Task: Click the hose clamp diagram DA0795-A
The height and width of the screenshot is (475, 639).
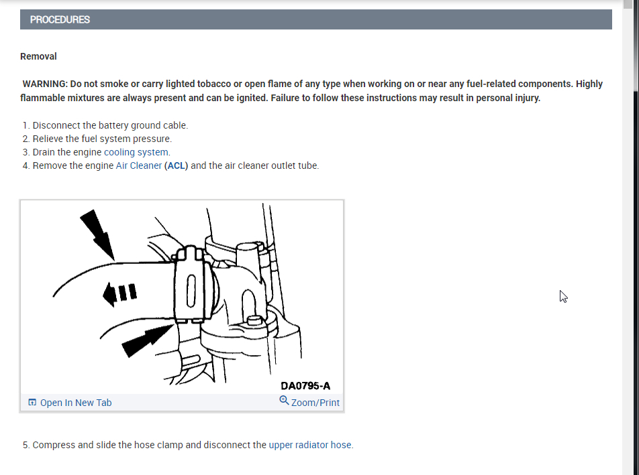Action: 182,297
